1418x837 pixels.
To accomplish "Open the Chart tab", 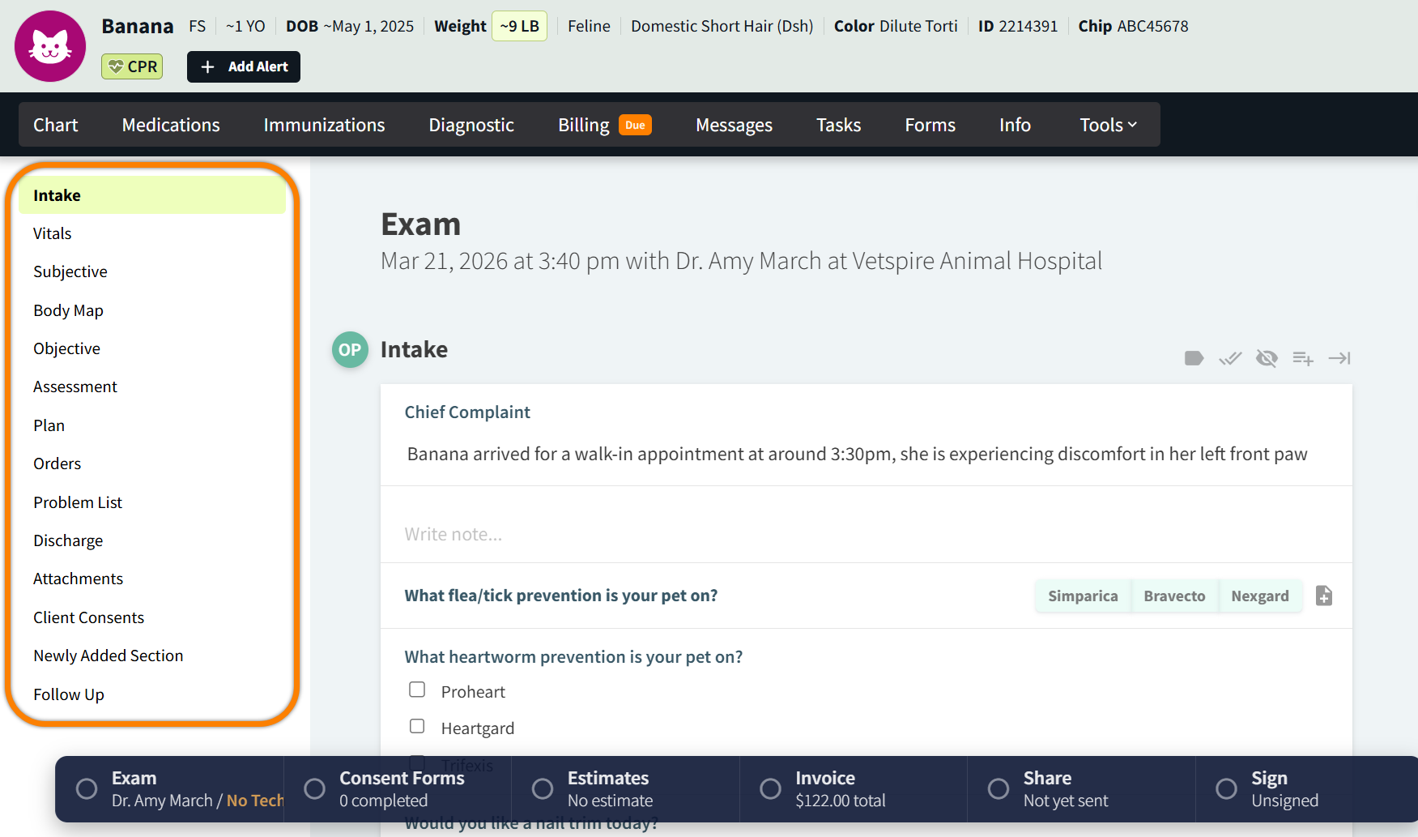I will (56, 125).
